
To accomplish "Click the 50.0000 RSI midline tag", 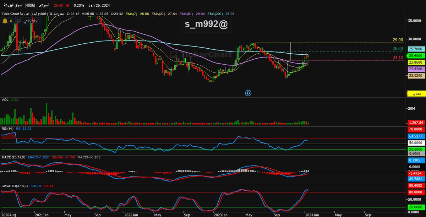I will [x=416, y=142].
